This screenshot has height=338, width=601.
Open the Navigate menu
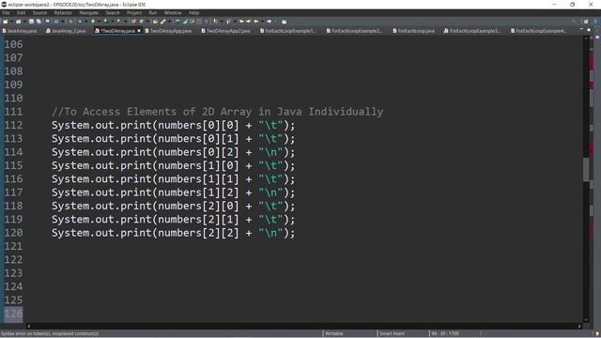pyautogui.click(x=88, y=12)
